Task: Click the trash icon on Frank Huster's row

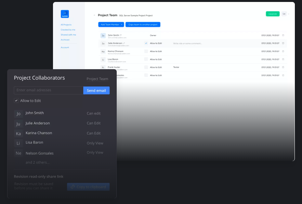Action: point(283,67)
